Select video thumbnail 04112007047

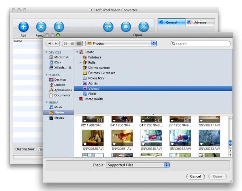(122, 119)
